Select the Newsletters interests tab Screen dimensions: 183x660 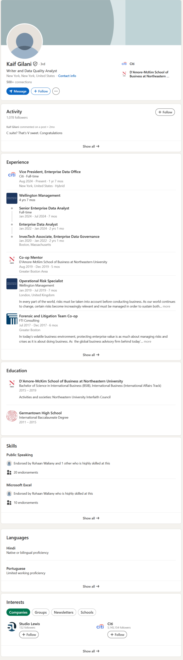pyautogui.click(x=64, y=612)
